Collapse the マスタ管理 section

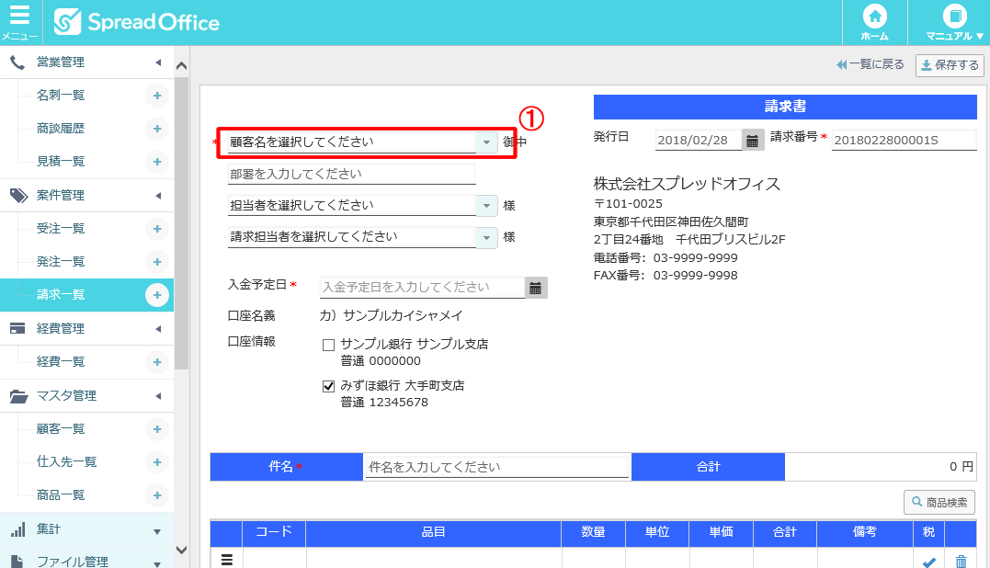(158, 396)
